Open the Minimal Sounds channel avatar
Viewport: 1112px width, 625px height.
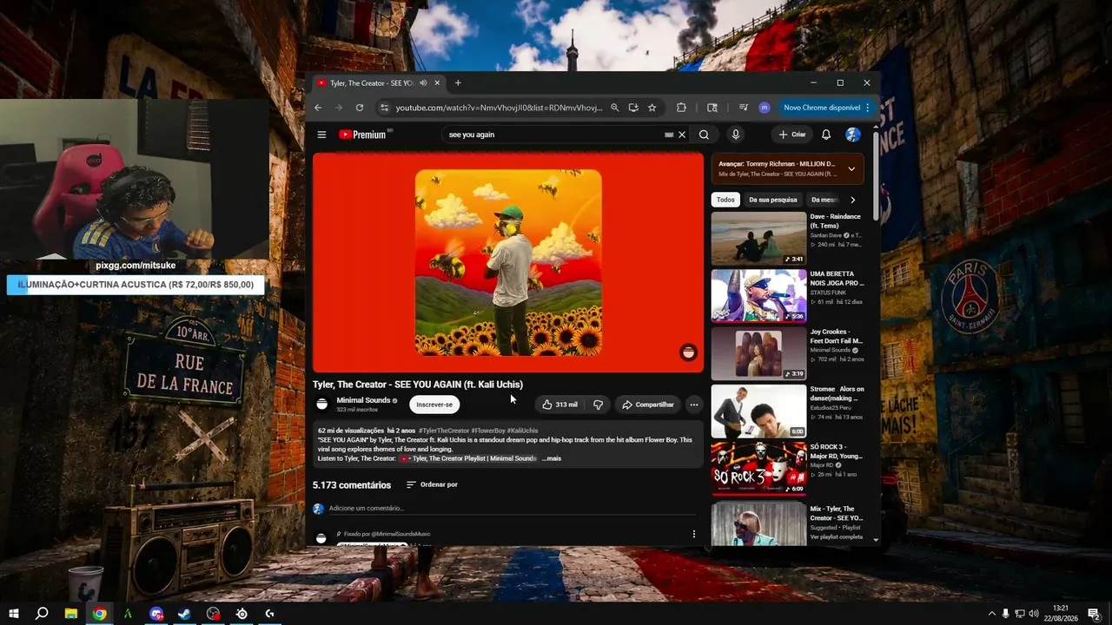pyautogui.click(x=322, y=405)
